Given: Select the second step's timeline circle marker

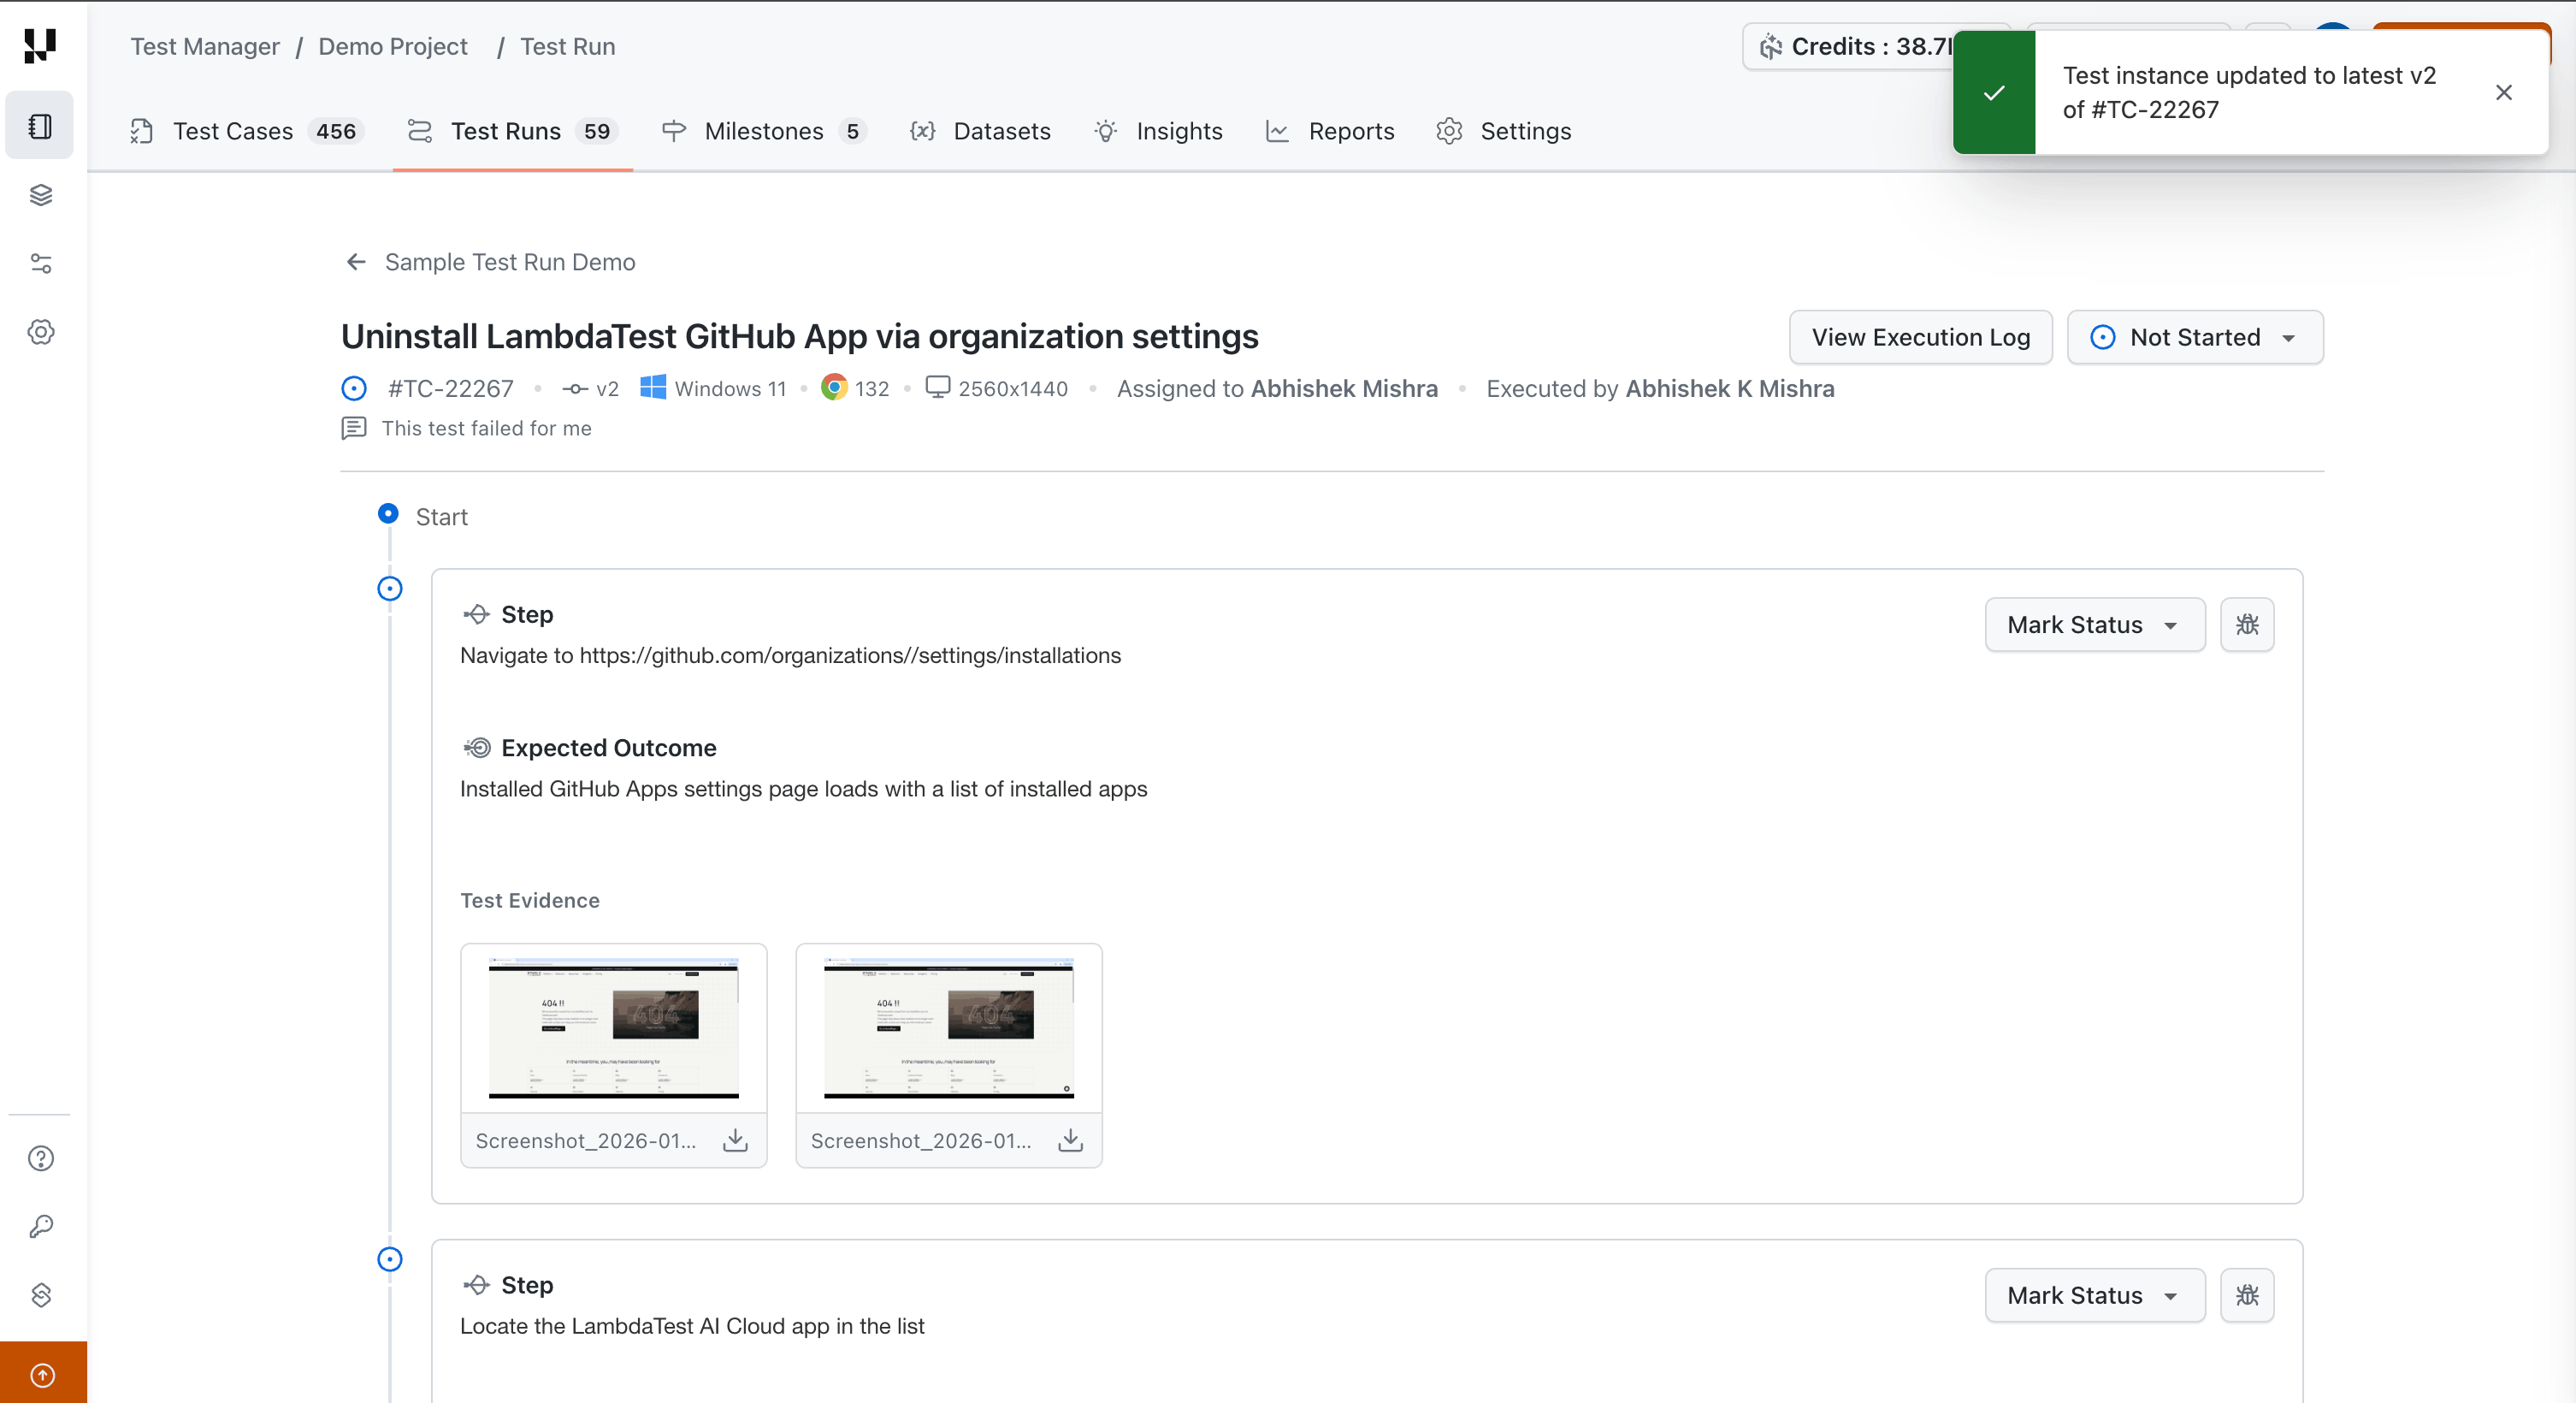Looking at the screenshot, I should pyautogui.click(x=390, y=1259).
